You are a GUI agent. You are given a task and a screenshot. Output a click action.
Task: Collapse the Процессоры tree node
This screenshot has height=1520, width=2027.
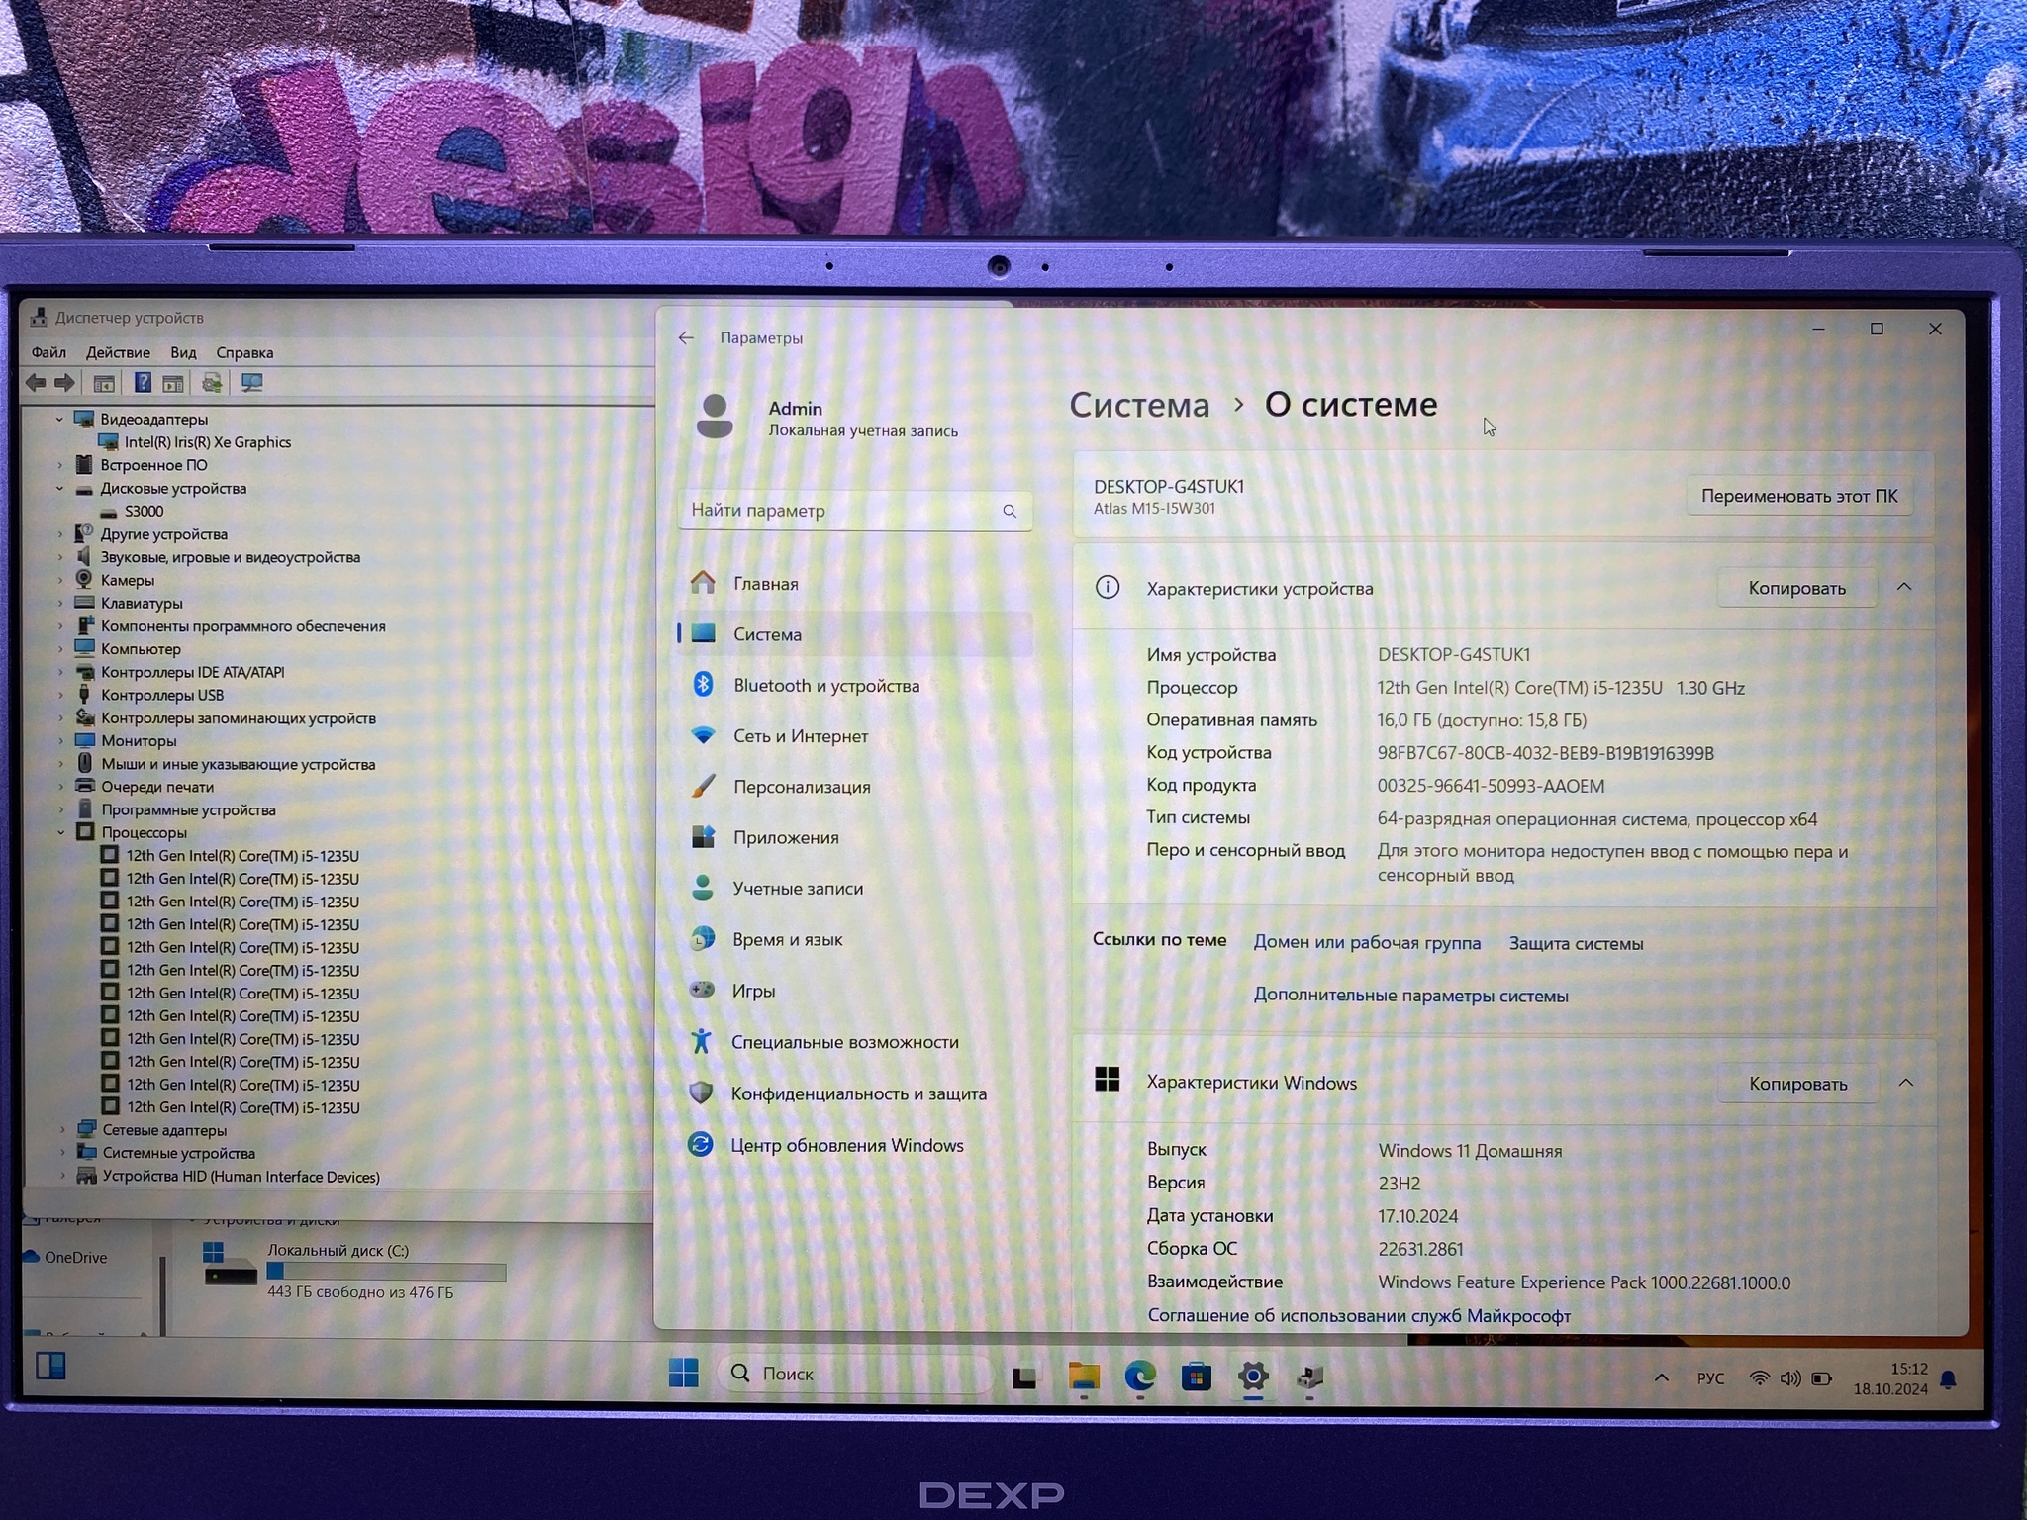click(61, 833)
